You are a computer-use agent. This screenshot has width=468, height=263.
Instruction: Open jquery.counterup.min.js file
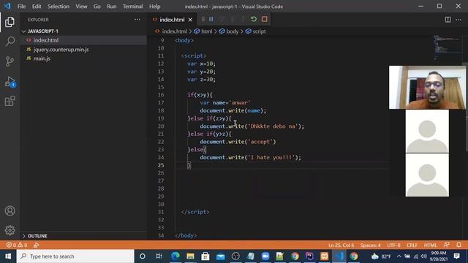tap(83, 50)
